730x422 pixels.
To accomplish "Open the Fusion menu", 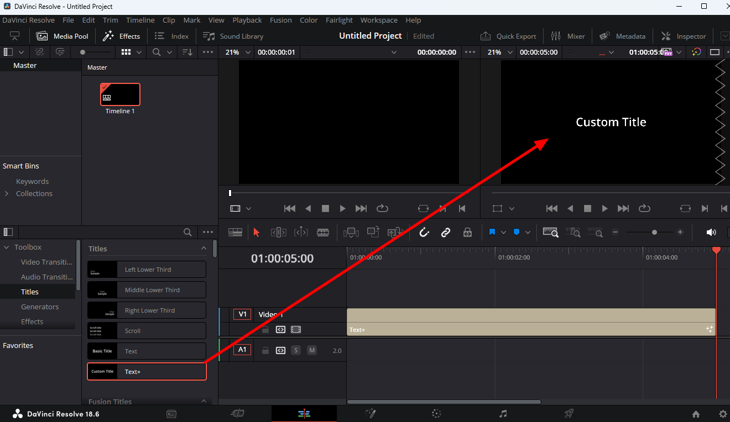I will [x=281, y=20].
